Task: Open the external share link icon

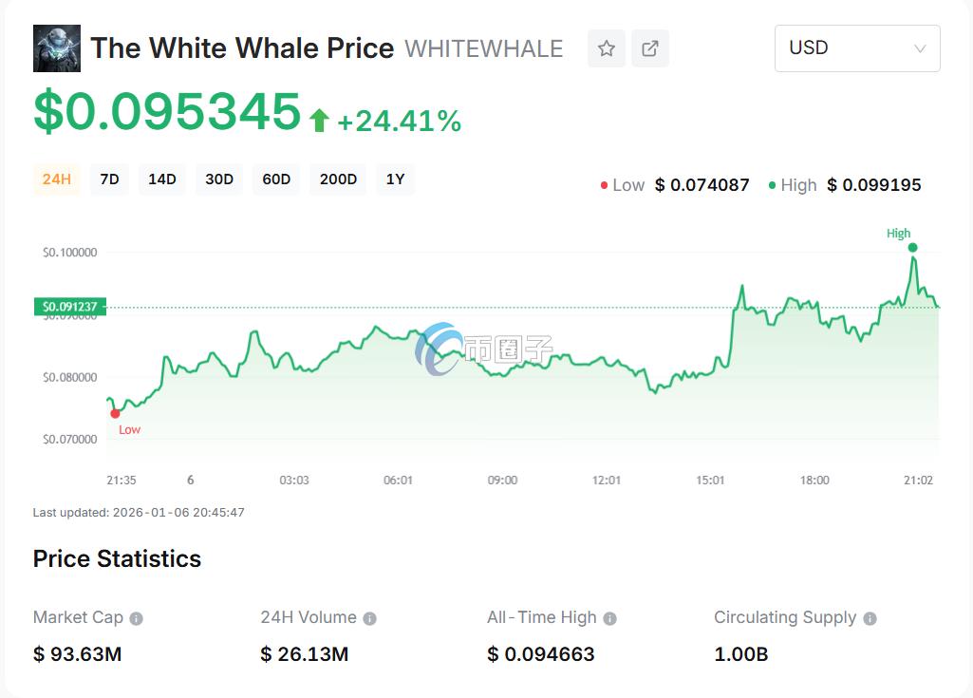Action: coord(650,48)
